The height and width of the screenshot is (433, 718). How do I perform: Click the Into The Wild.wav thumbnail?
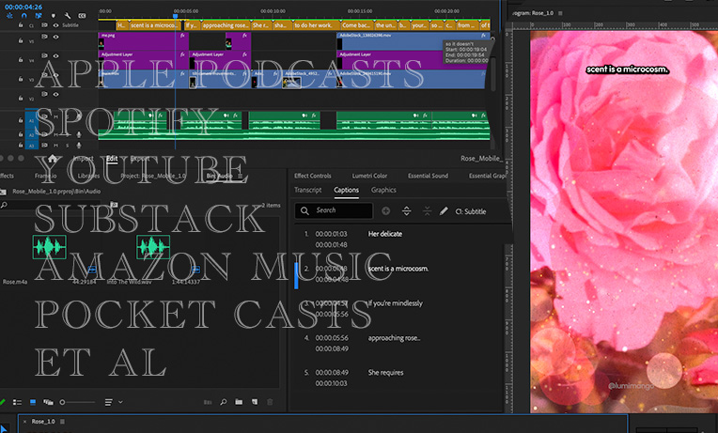point(153,247)
